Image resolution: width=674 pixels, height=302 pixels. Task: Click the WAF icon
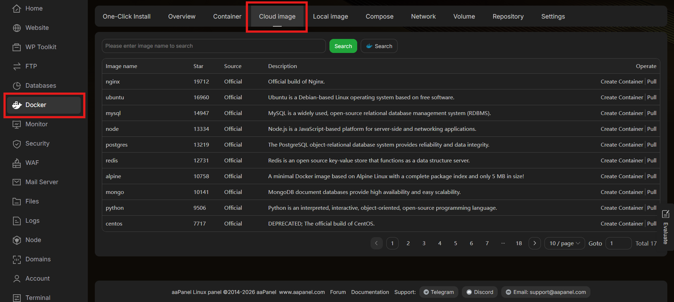[x=17, y=163]
